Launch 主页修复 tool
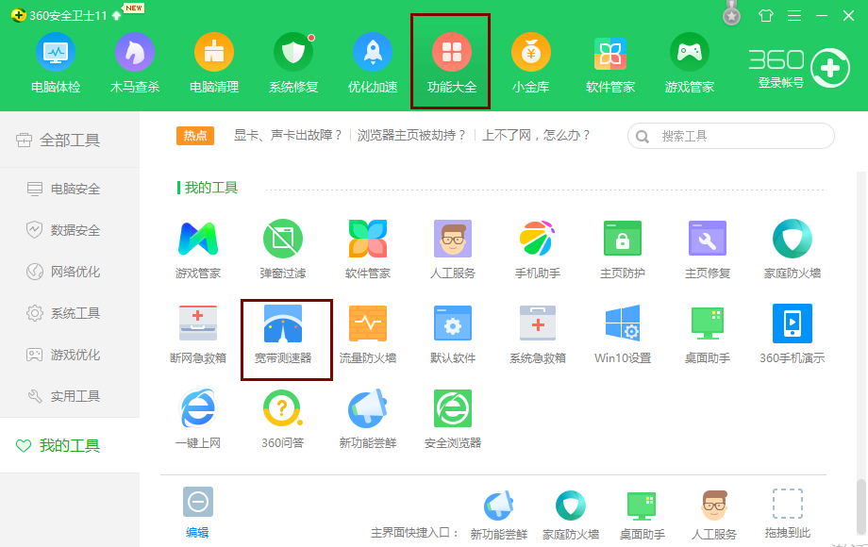Viewport: 868px width, 547px height. [708, 249]
